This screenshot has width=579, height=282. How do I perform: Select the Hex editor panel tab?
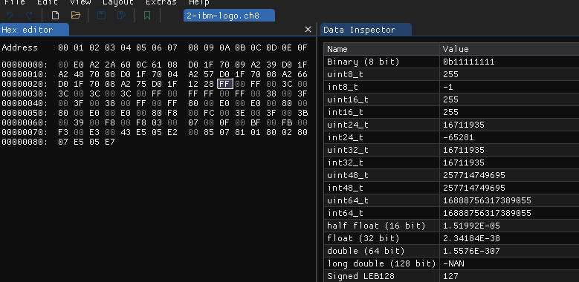(x=34, y=30)
